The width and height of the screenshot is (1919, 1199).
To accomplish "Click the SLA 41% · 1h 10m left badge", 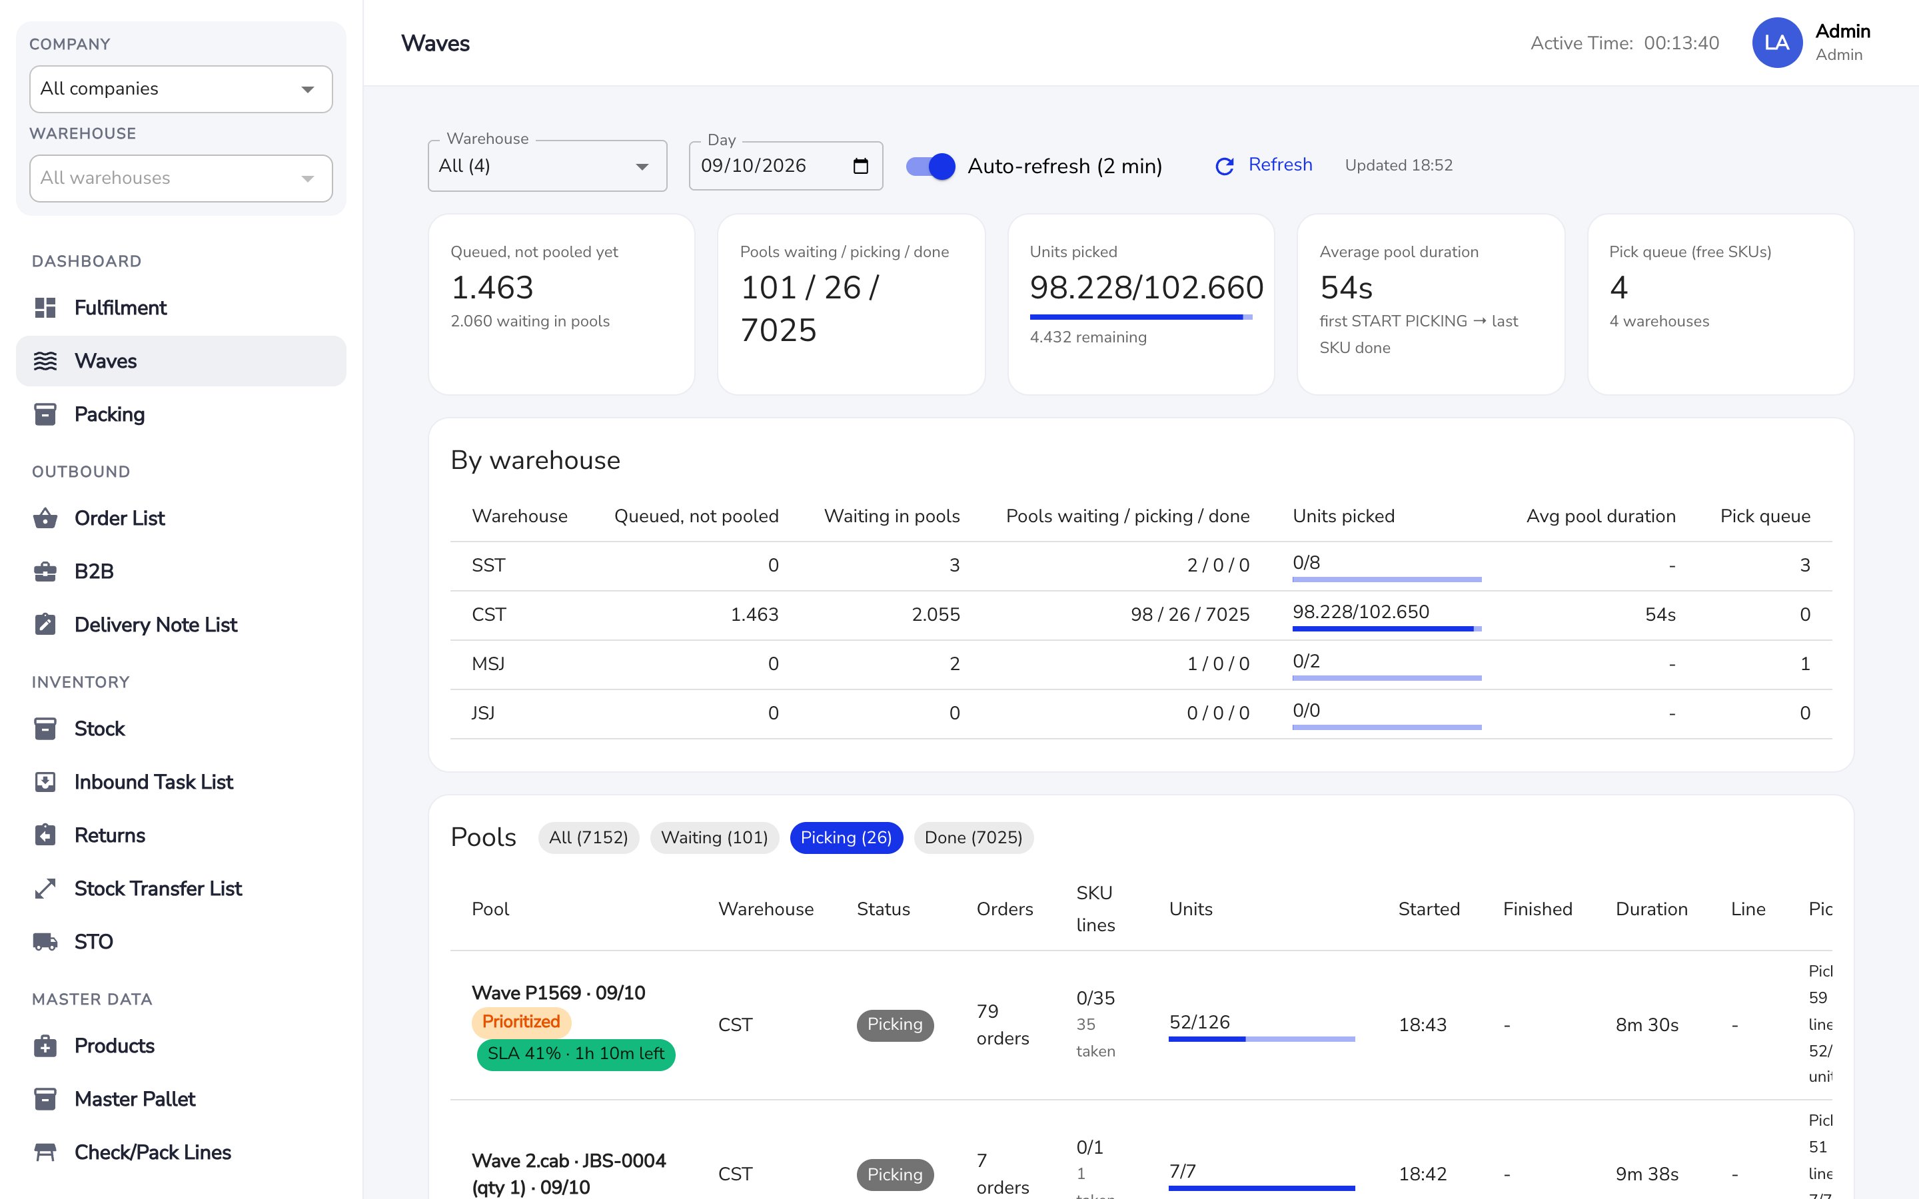I will [576, 1054].
